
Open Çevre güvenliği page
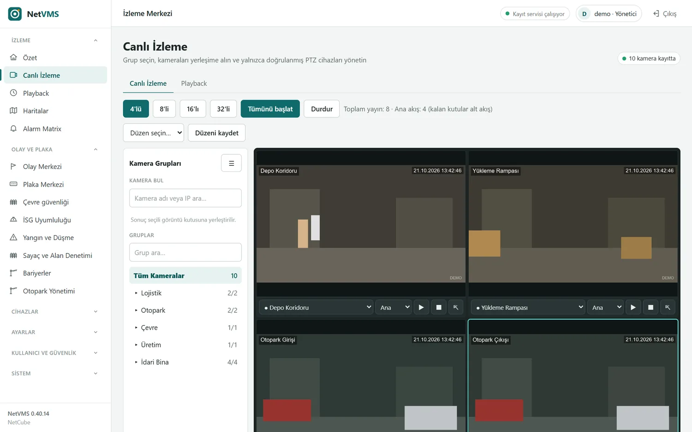[x=55, y=202]
